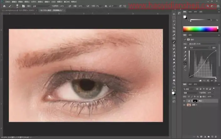
Task: Select the Eraser tool
Action: 174,52
